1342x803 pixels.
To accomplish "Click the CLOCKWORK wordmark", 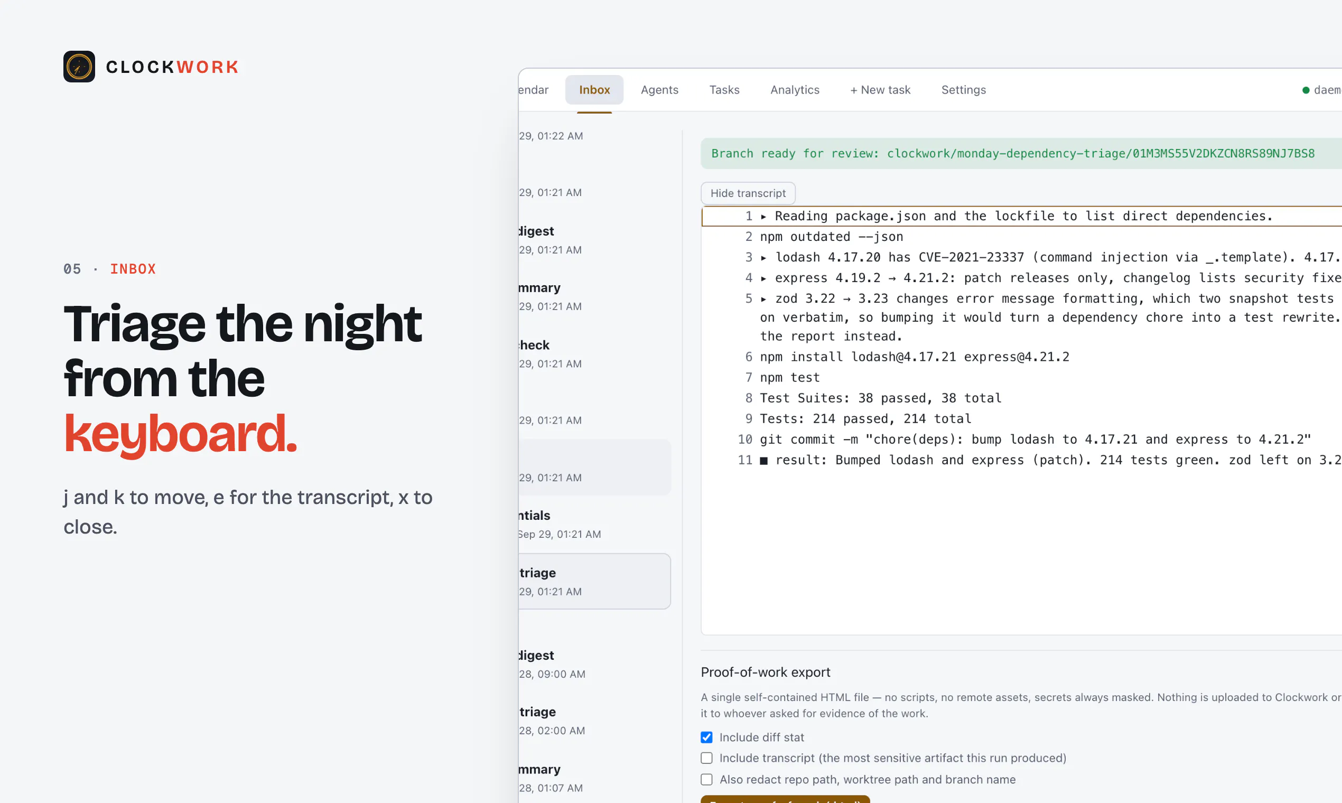I will pyautogui.click(x=173, y=67).
